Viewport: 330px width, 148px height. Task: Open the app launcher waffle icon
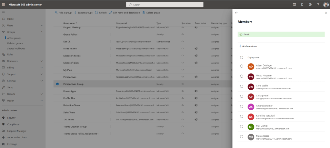click(x=4, y=5)
